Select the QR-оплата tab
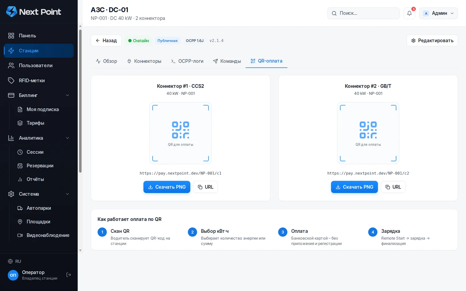Screen dimensions: 466x291 (x=266, y=61)
